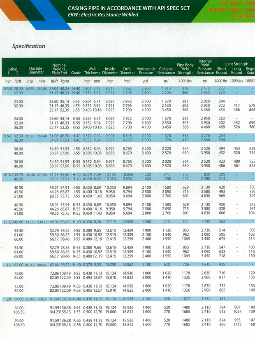Click the highlighted 9 5/8 size label
This screenshot has width=255, height=342.
(8, 136)
